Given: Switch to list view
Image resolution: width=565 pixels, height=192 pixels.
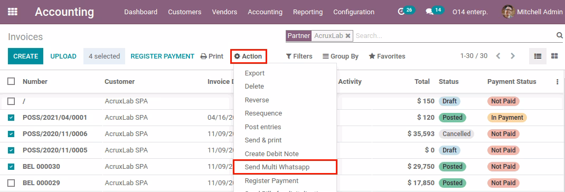Looking at the screenshot, I should pyautogui.click(x=538, y=56).
